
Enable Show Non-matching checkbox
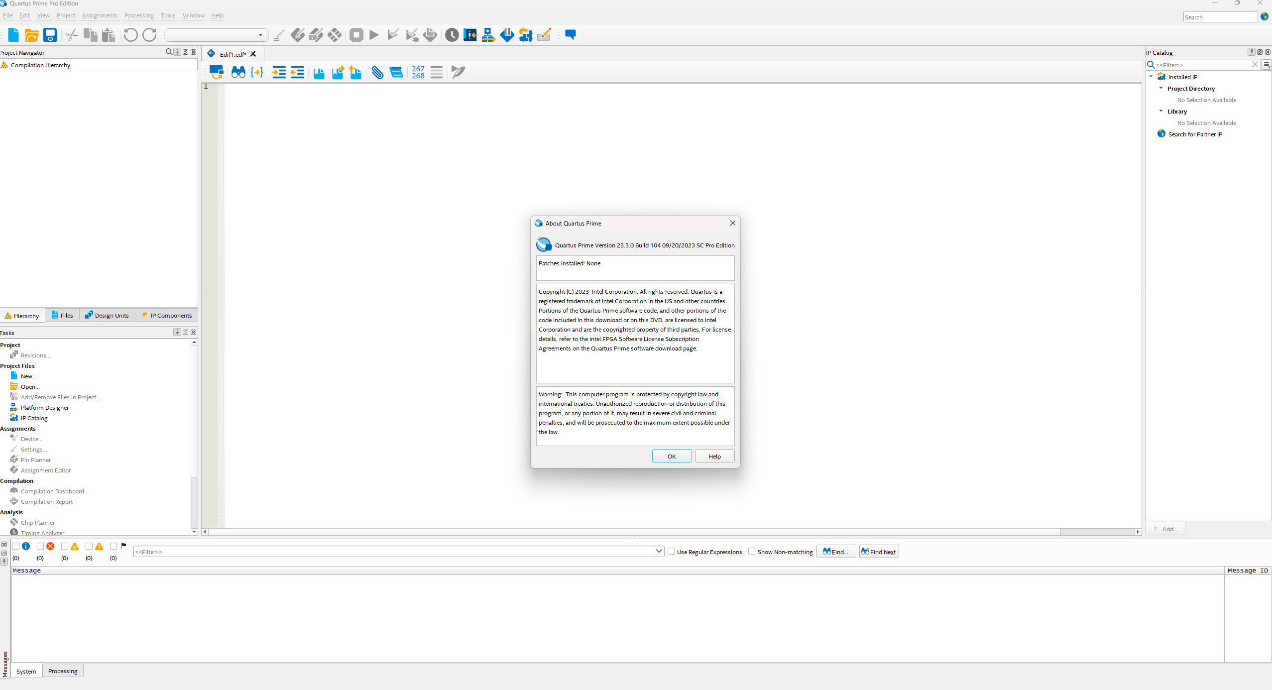pos(752,552)
